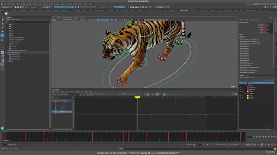The image size is (277, 155).
Task: Expand the highlighted node in Outliner
Action: 8,53
